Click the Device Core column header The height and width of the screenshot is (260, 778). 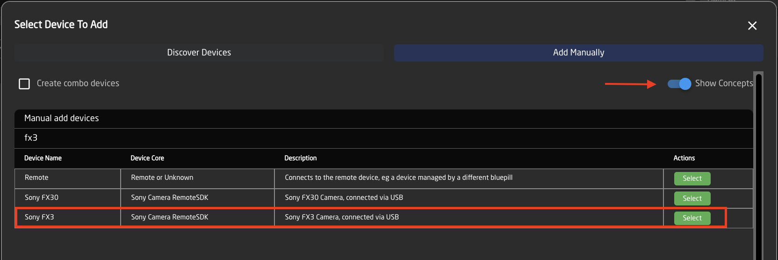pos(147,158)
